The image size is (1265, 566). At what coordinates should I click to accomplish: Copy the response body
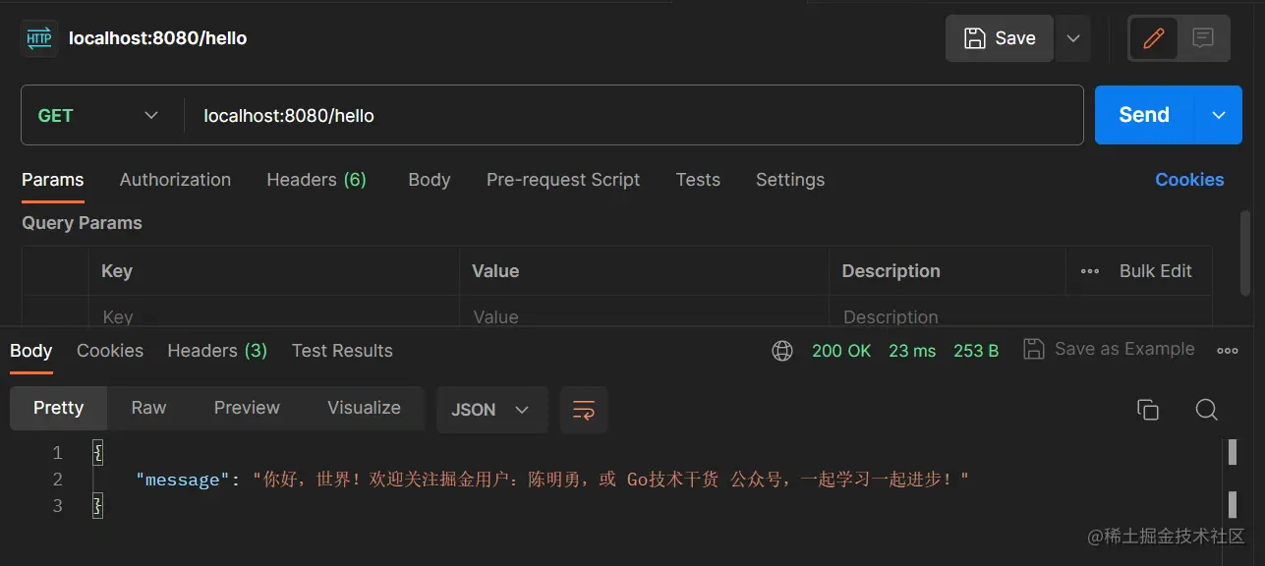pyautogui.click(x=1147, y=410)
